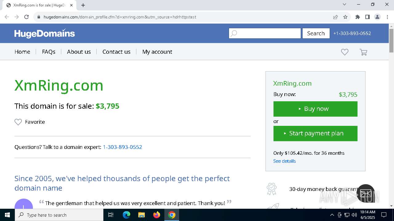This screenshot has height=221, width=394.
Task: Share this page via address bar icon
Action: (336, 17)
